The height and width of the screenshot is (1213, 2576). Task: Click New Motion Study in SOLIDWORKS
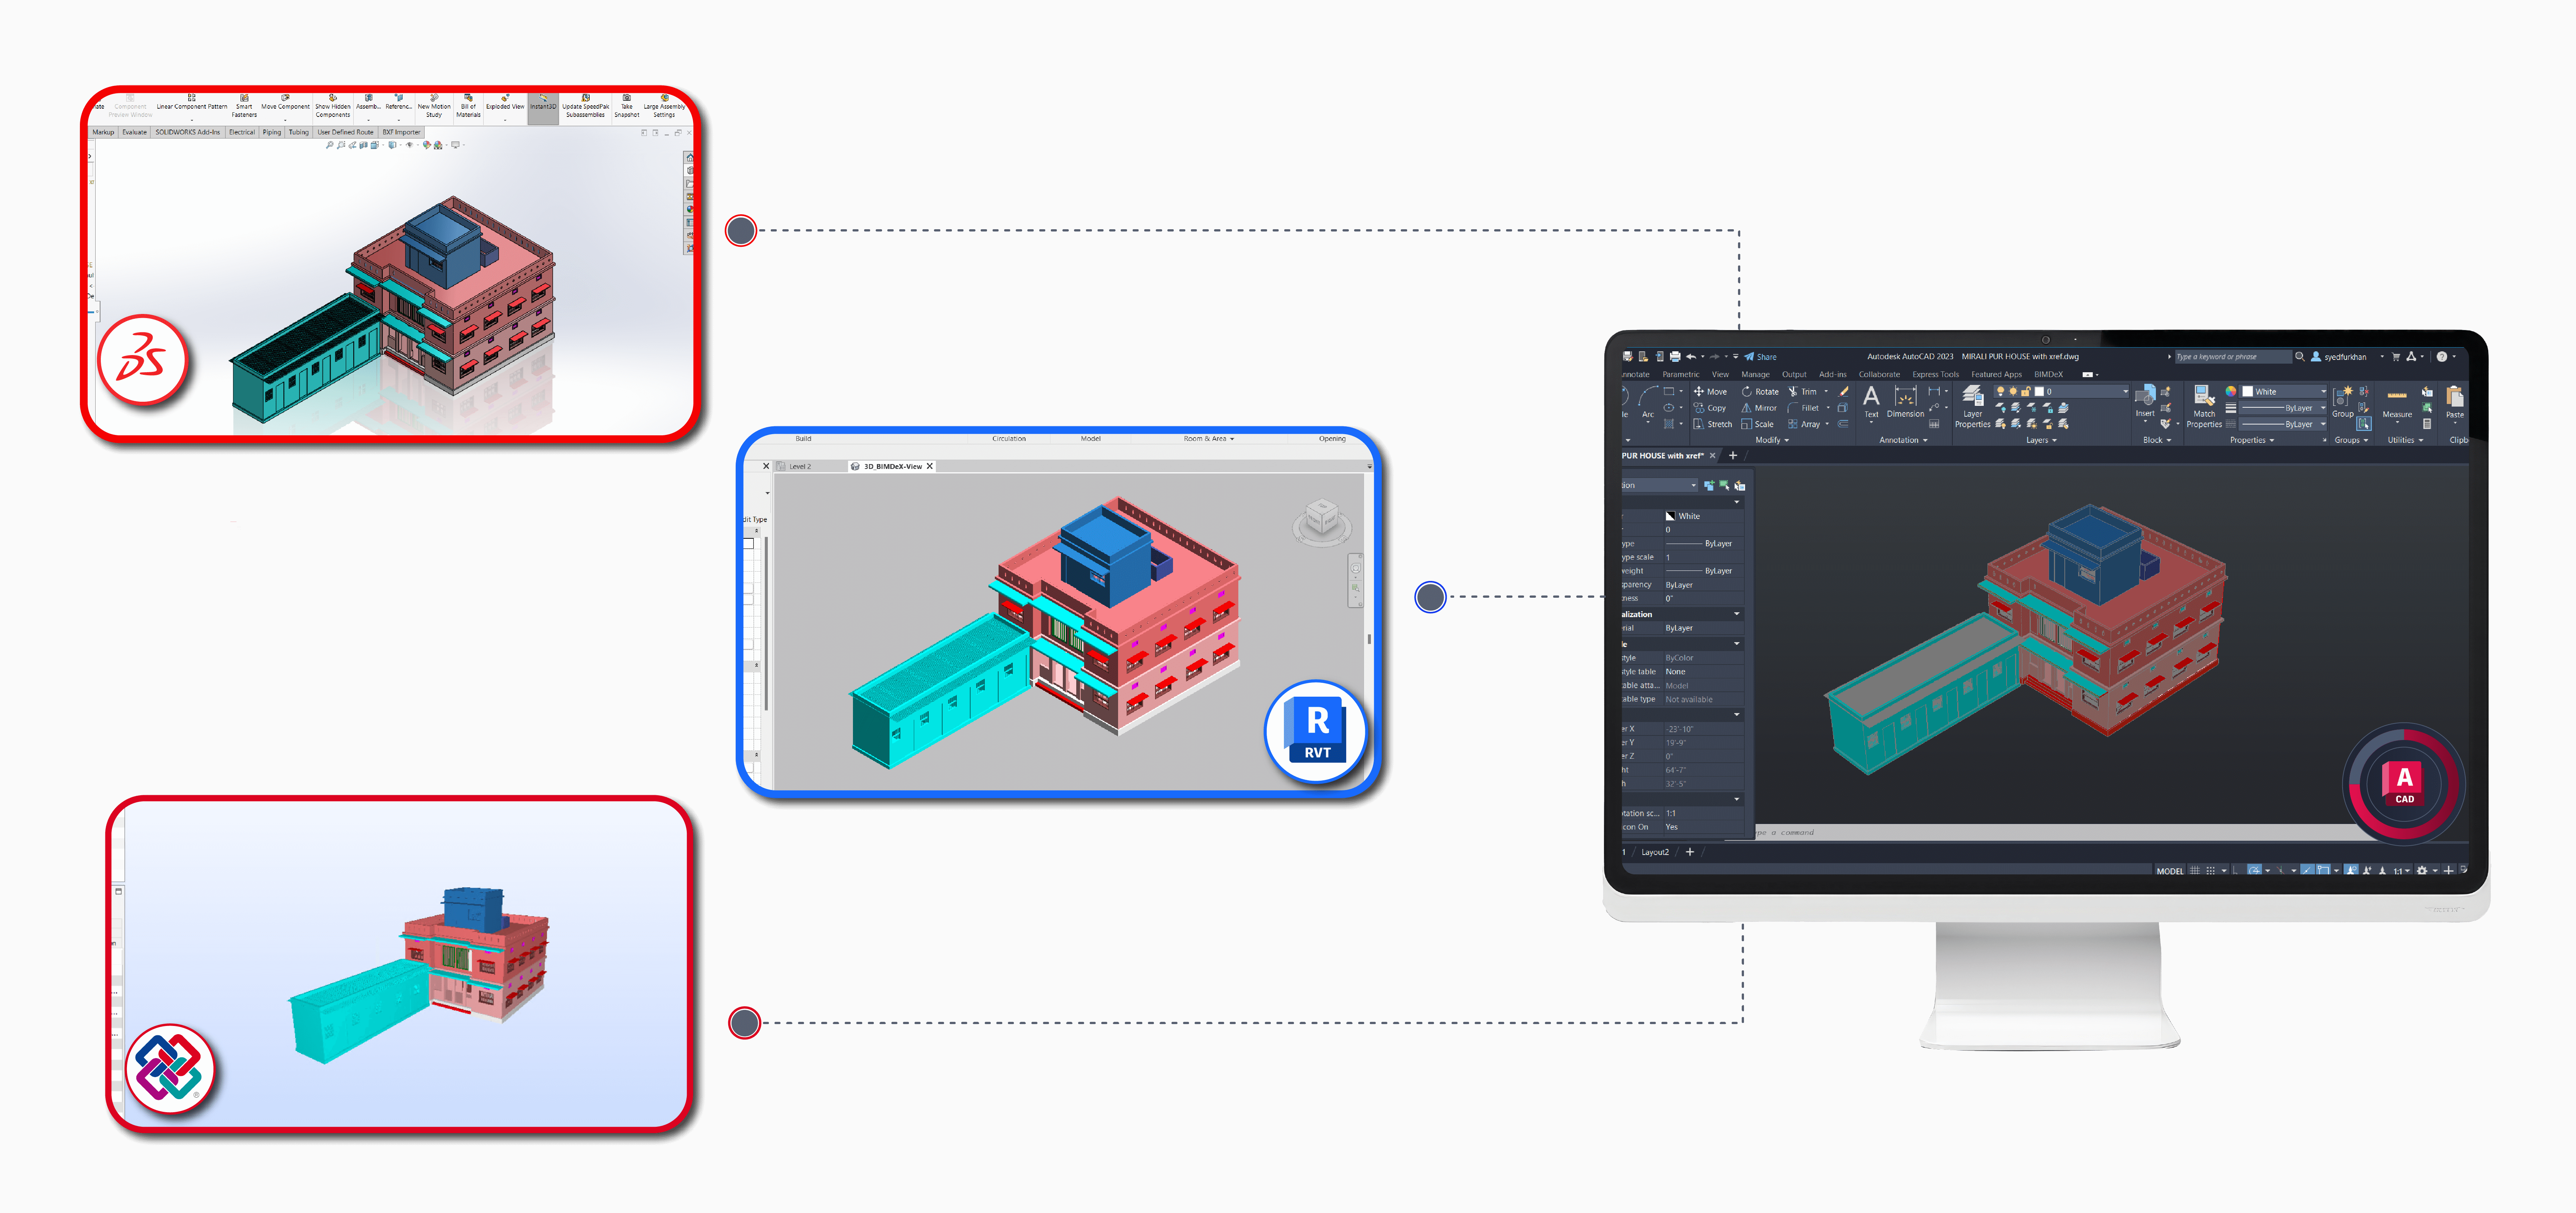tap(434, 106)
